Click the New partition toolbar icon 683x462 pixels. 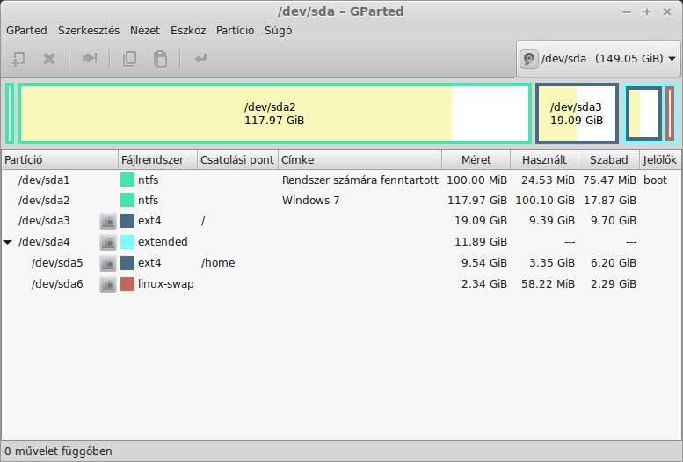click(18, 58)
